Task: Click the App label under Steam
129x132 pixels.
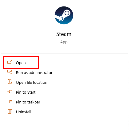Action: 64,42
